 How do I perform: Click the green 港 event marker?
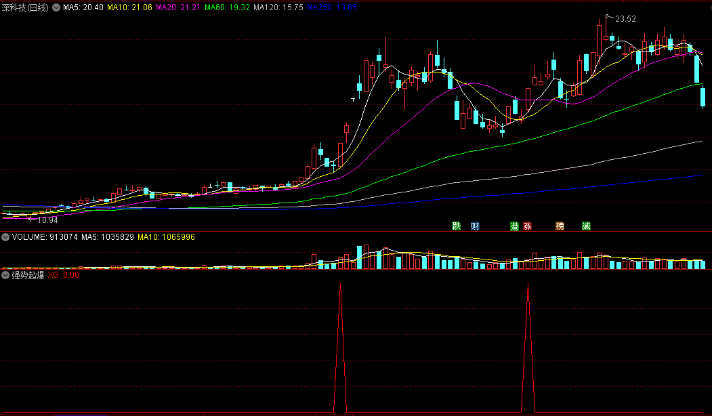pos(514,226)
